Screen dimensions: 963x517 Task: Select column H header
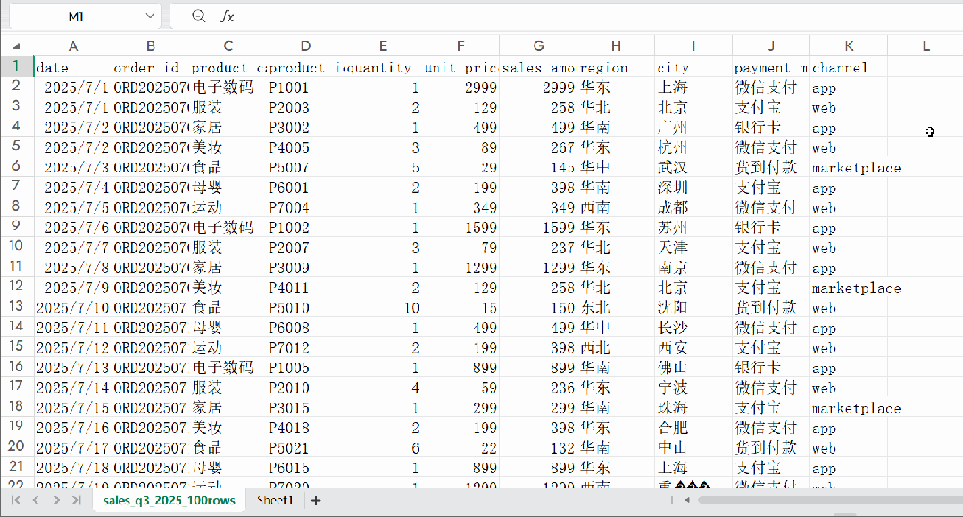(x=616, y=46)
